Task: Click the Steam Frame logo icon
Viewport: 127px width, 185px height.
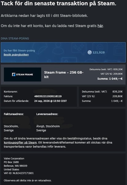Action: point(14,74)
